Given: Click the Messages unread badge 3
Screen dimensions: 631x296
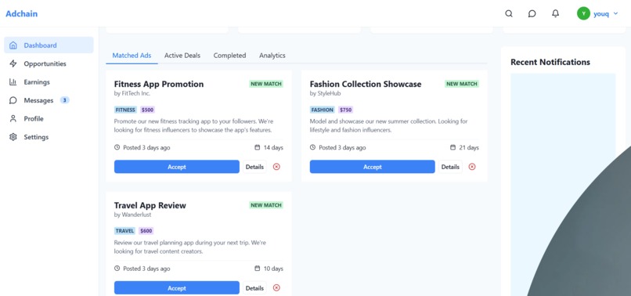Looking at the screenshot, I should click(64, 100).
